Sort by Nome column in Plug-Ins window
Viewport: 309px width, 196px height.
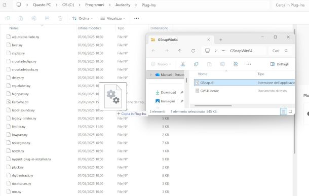coord(14,28)
